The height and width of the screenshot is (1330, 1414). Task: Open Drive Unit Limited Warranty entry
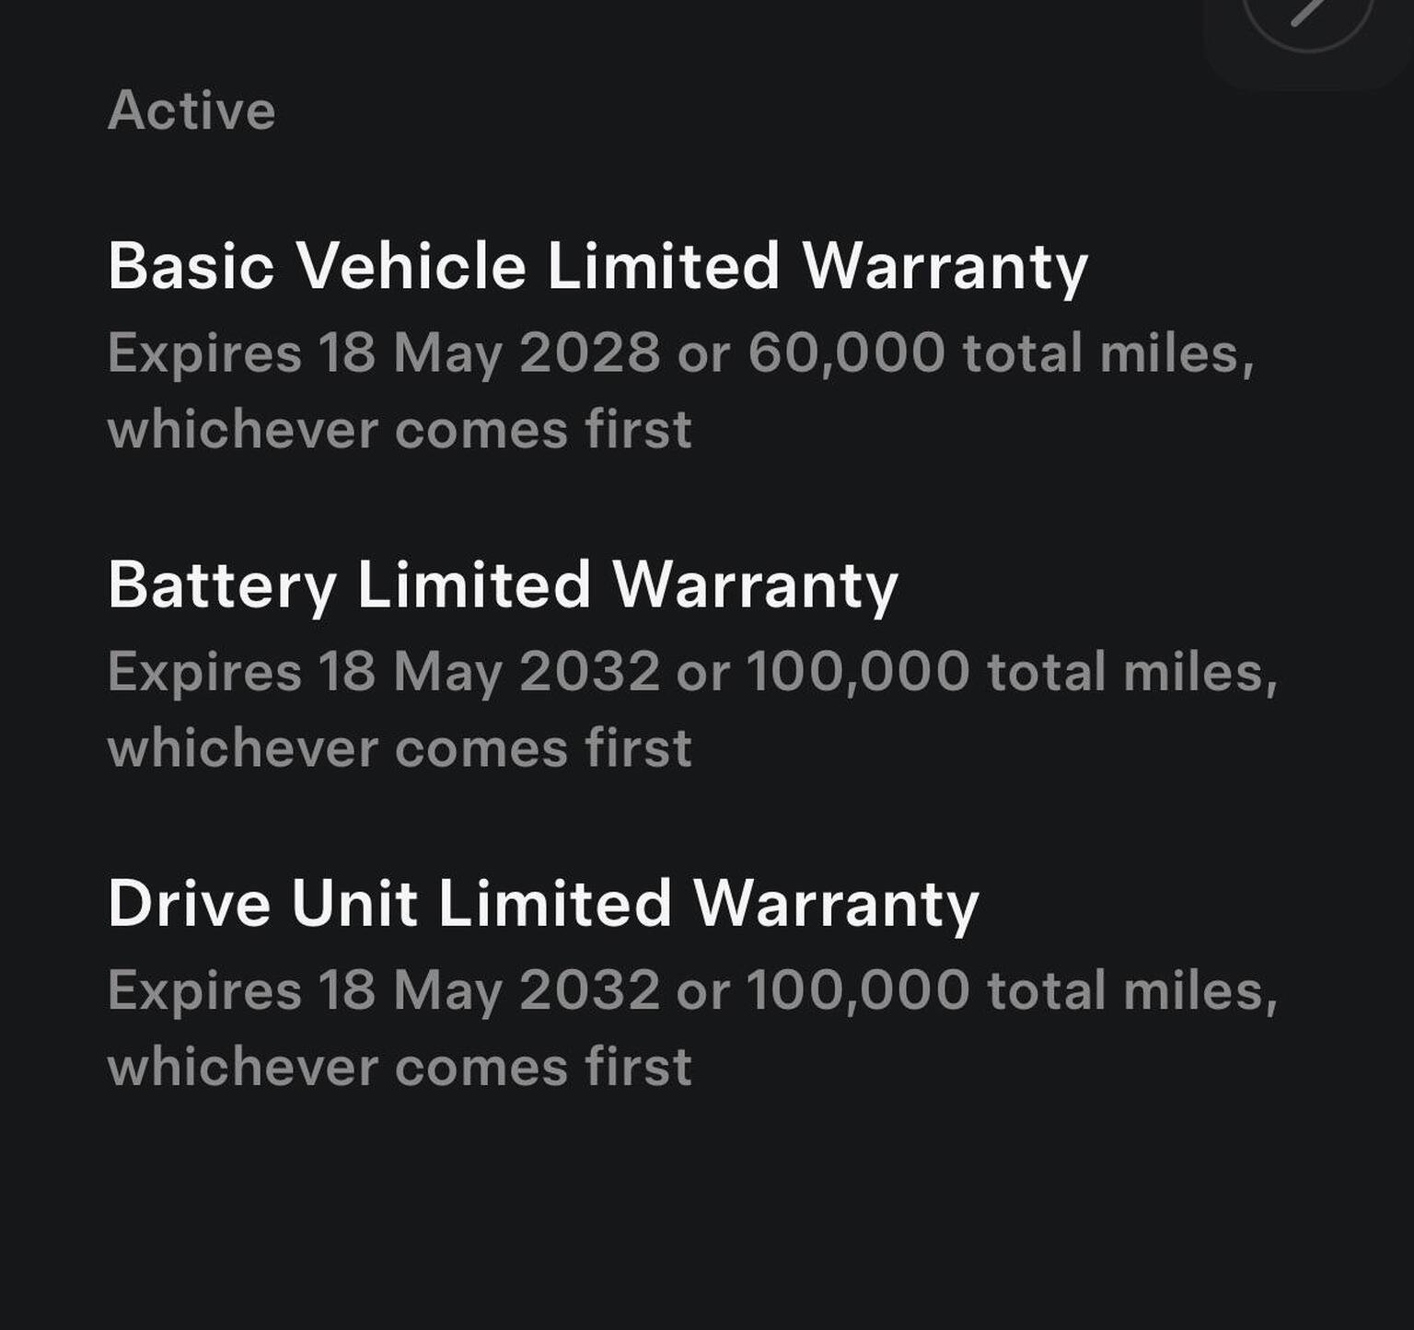tap(543, 903)
